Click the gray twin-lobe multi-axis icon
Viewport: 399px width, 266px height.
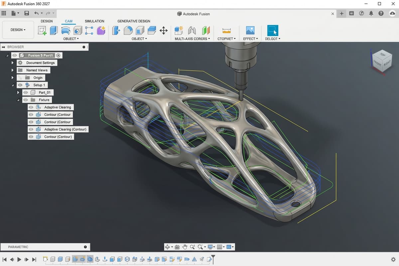pyautogui.click(x=192, y=31)
